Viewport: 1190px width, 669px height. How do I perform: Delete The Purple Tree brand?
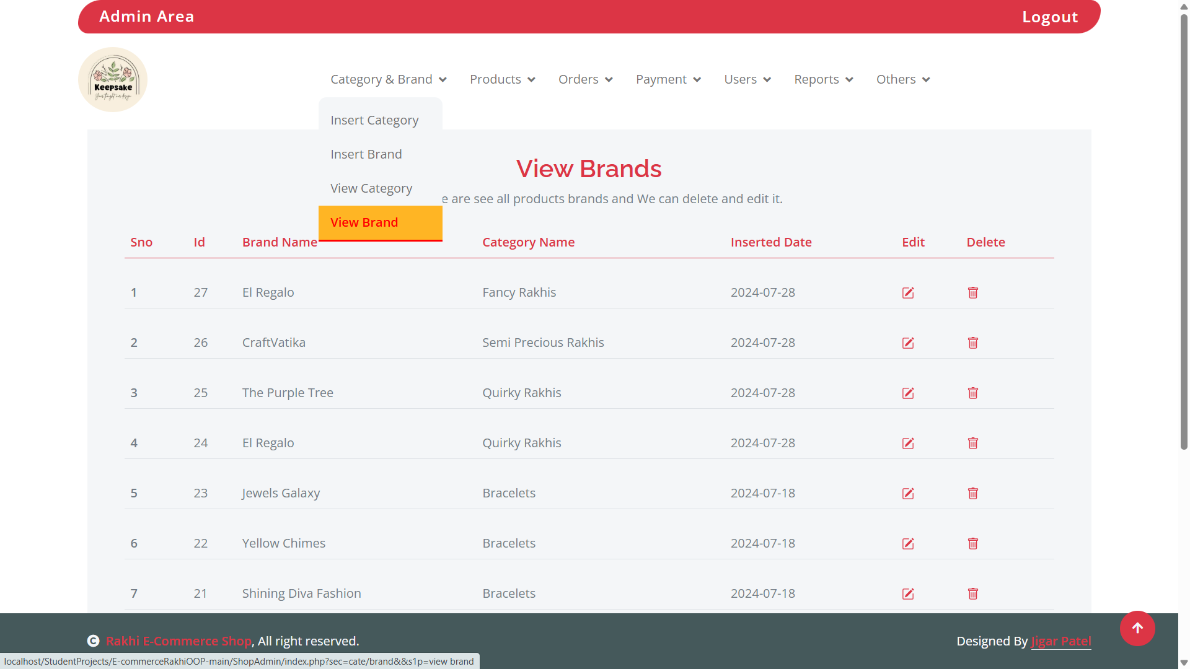(973, 393)
